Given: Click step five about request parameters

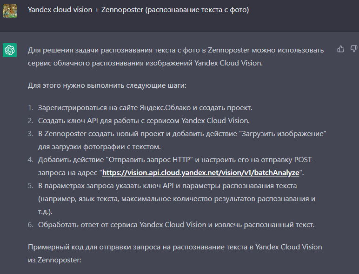Looking at the screenshot, I should 177,198.
